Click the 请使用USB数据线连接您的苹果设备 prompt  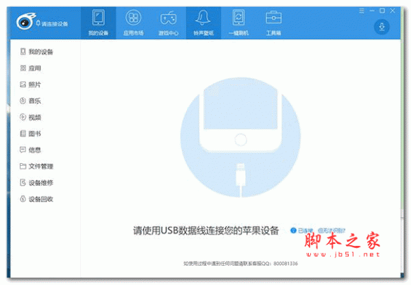(x=206, y=231)
